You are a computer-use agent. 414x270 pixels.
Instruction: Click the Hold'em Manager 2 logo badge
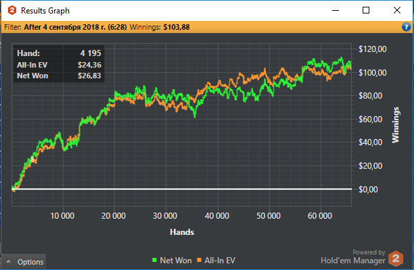coord(396,259)
